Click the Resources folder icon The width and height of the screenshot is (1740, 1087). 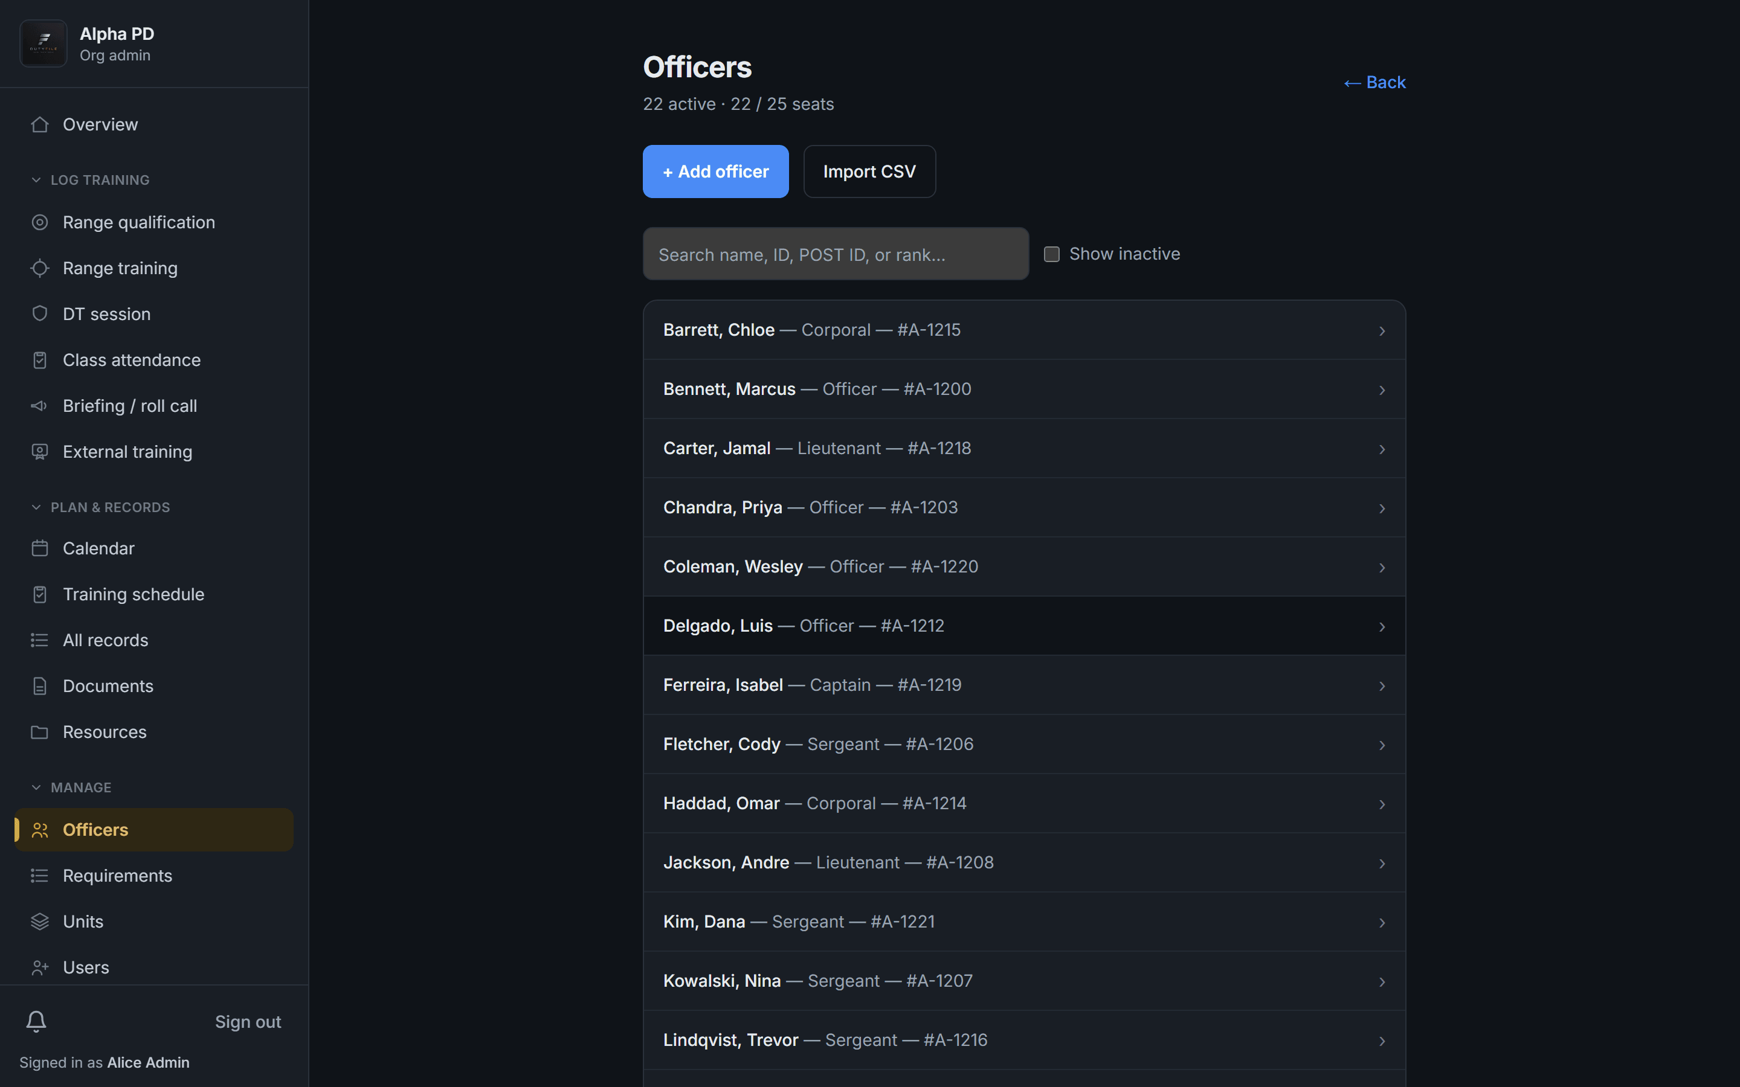coord(39,733)
